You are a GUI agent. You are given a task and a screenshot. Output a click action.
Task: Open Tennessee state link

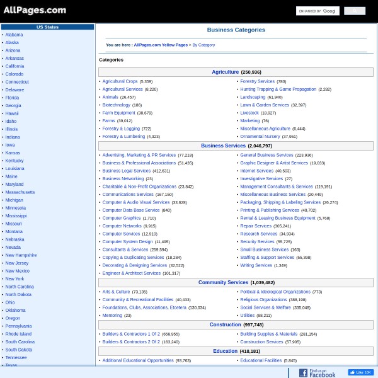click(x=16, y=357)
